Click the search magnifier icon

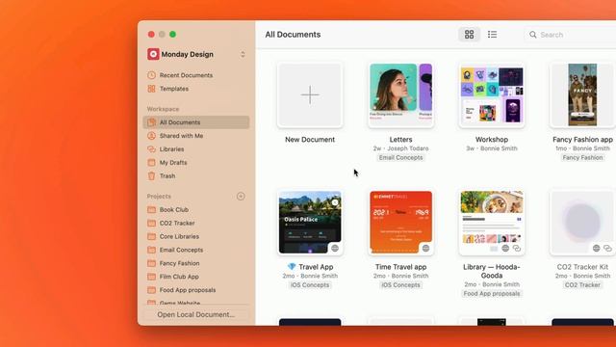point(532,35)
